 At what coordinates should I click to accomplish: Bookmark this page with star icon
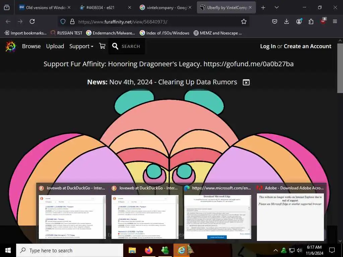[x=244, y=21]
